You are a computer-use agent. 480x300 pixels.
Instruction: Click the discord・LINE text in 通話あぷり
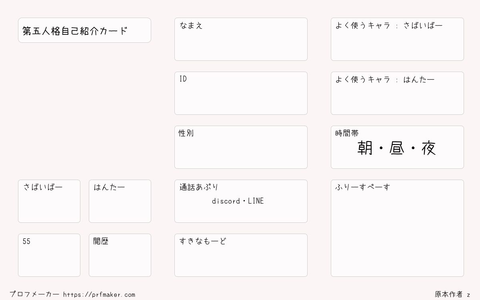click(x=238, y=201)
